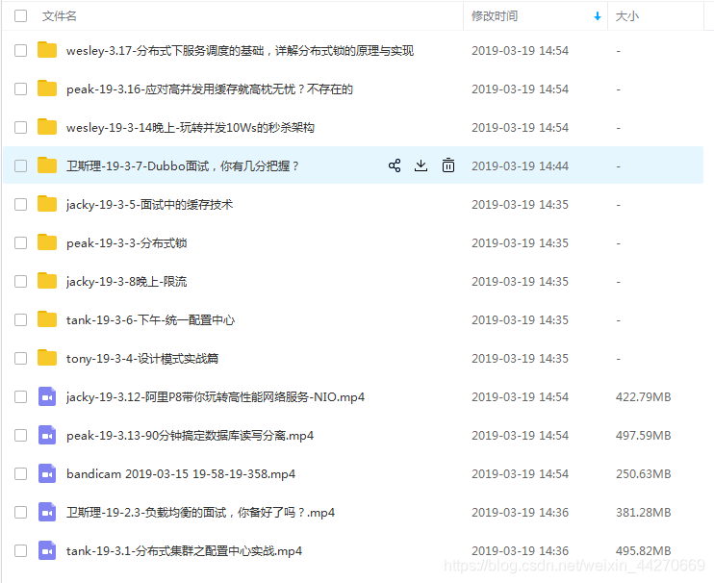
Task: Click folder icon of tank-19-3-6 统一配置中心 row
Action: pyautogui.click(x=47, y=319)
